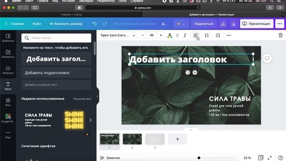Click the Safari share icon
This screenshot has width=286, height=161.
click(x=270, y=8)
